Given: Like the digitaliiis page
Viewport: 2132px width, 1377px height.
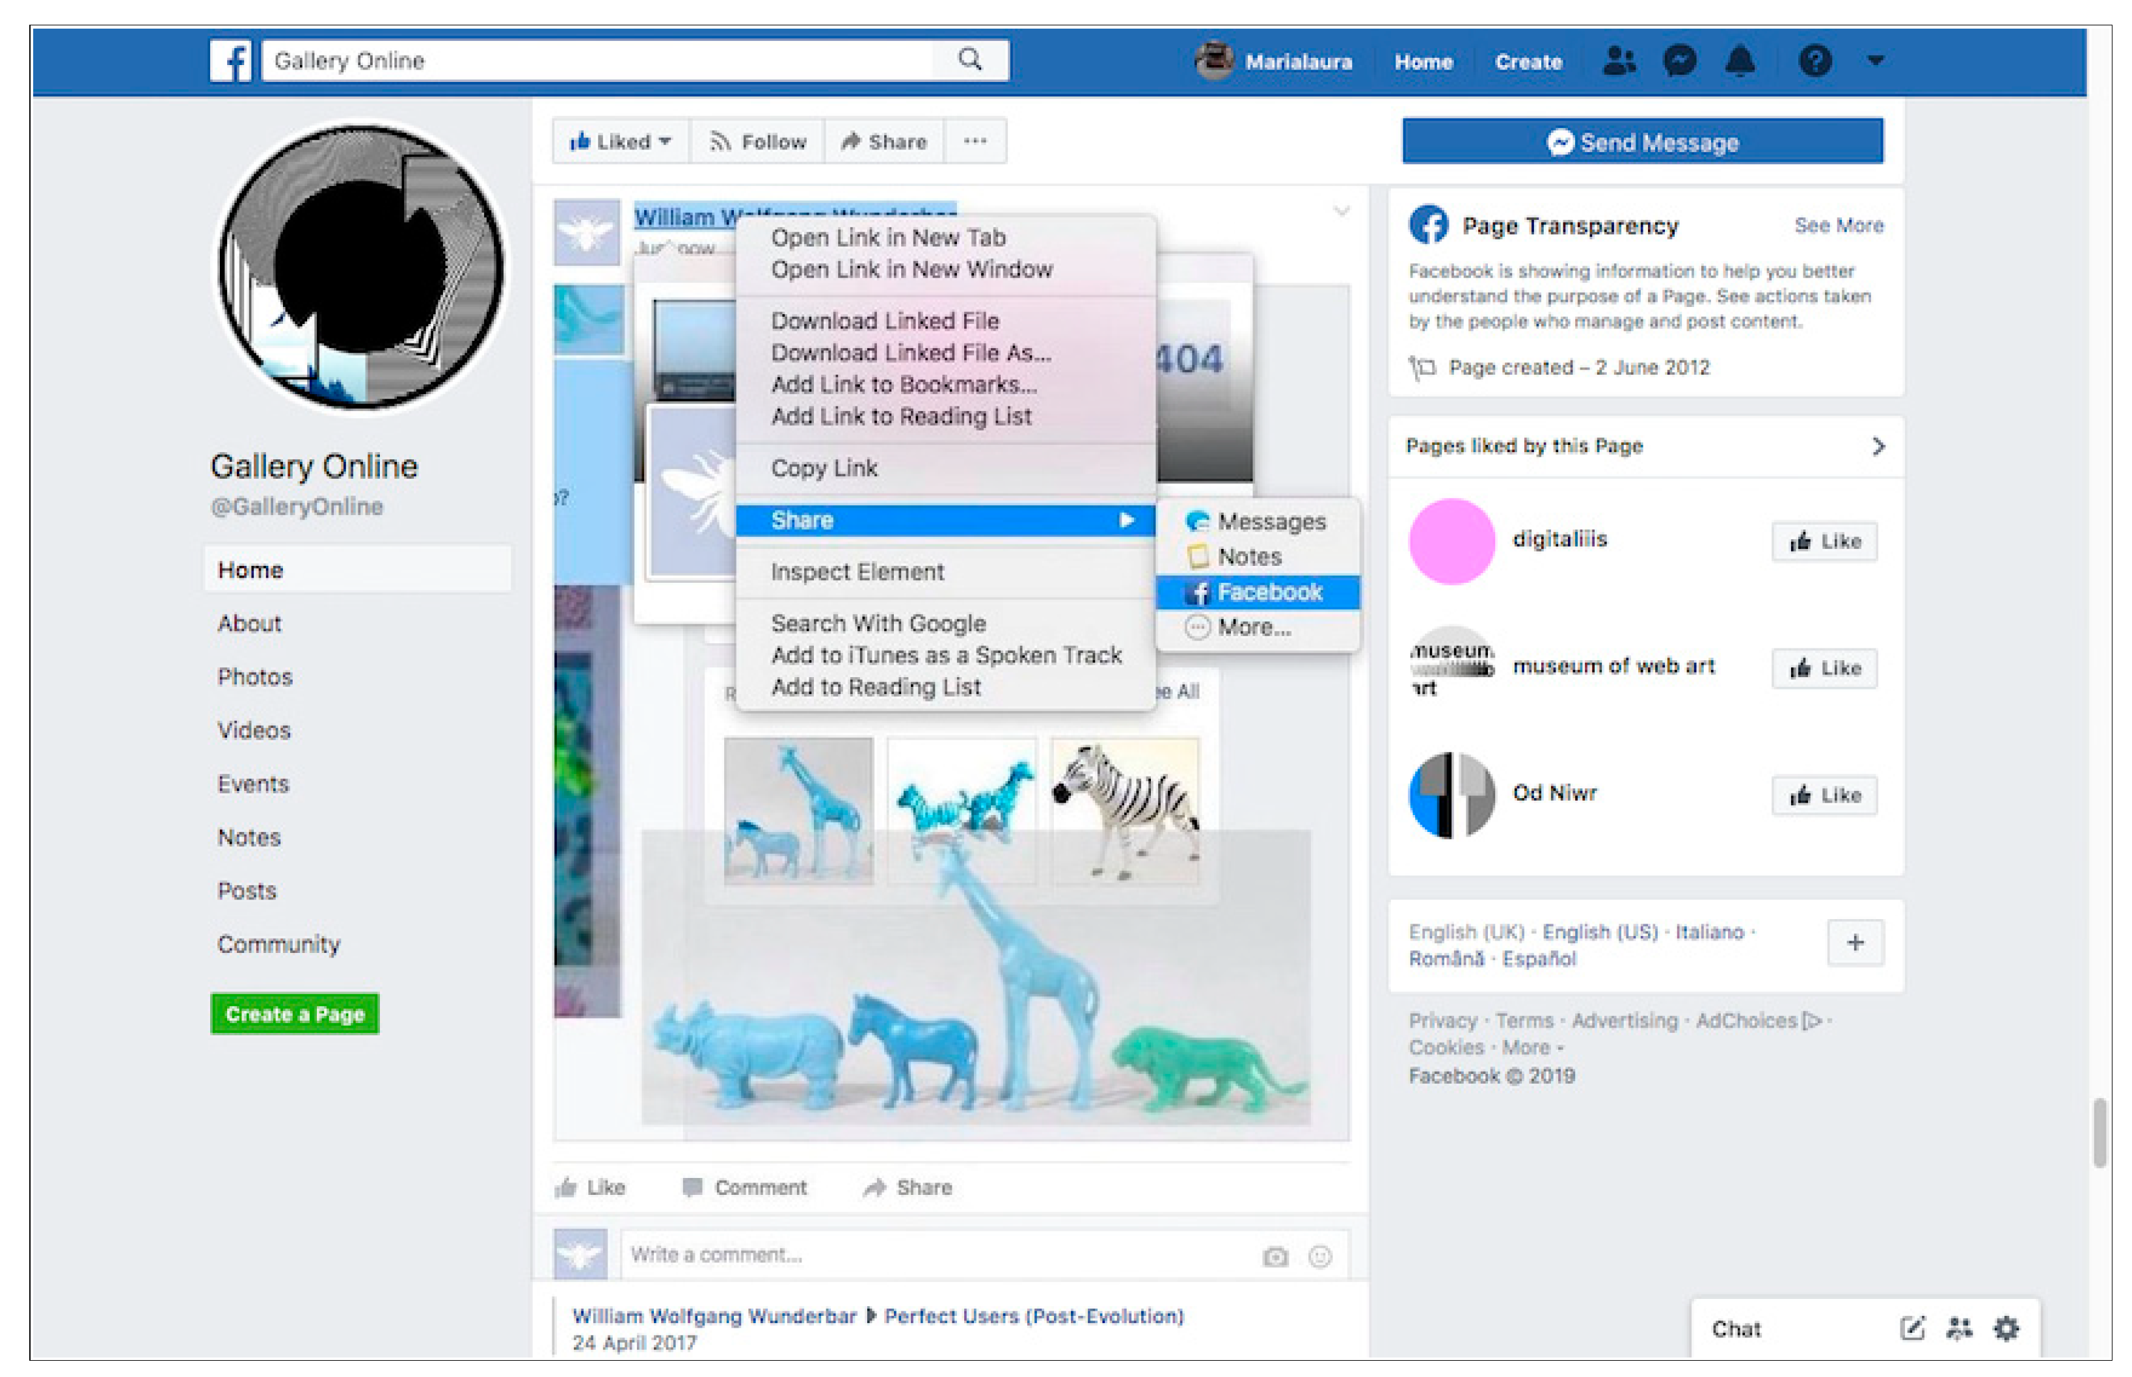Looking at the screenshot, I should (1824, 541).
